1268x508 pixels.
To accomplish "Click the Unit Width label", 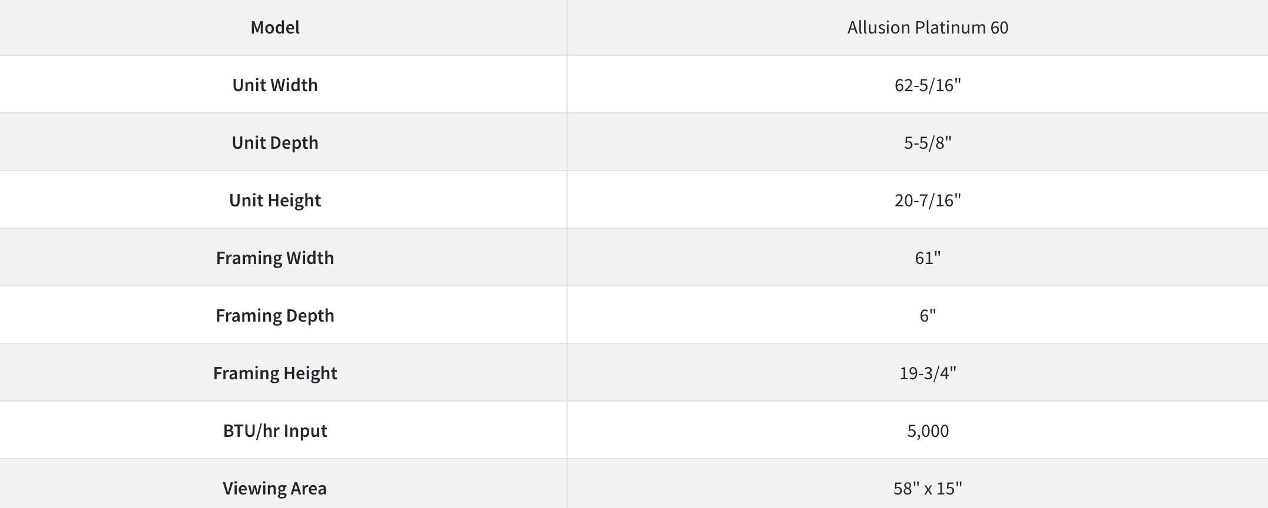I will point(275,85).
